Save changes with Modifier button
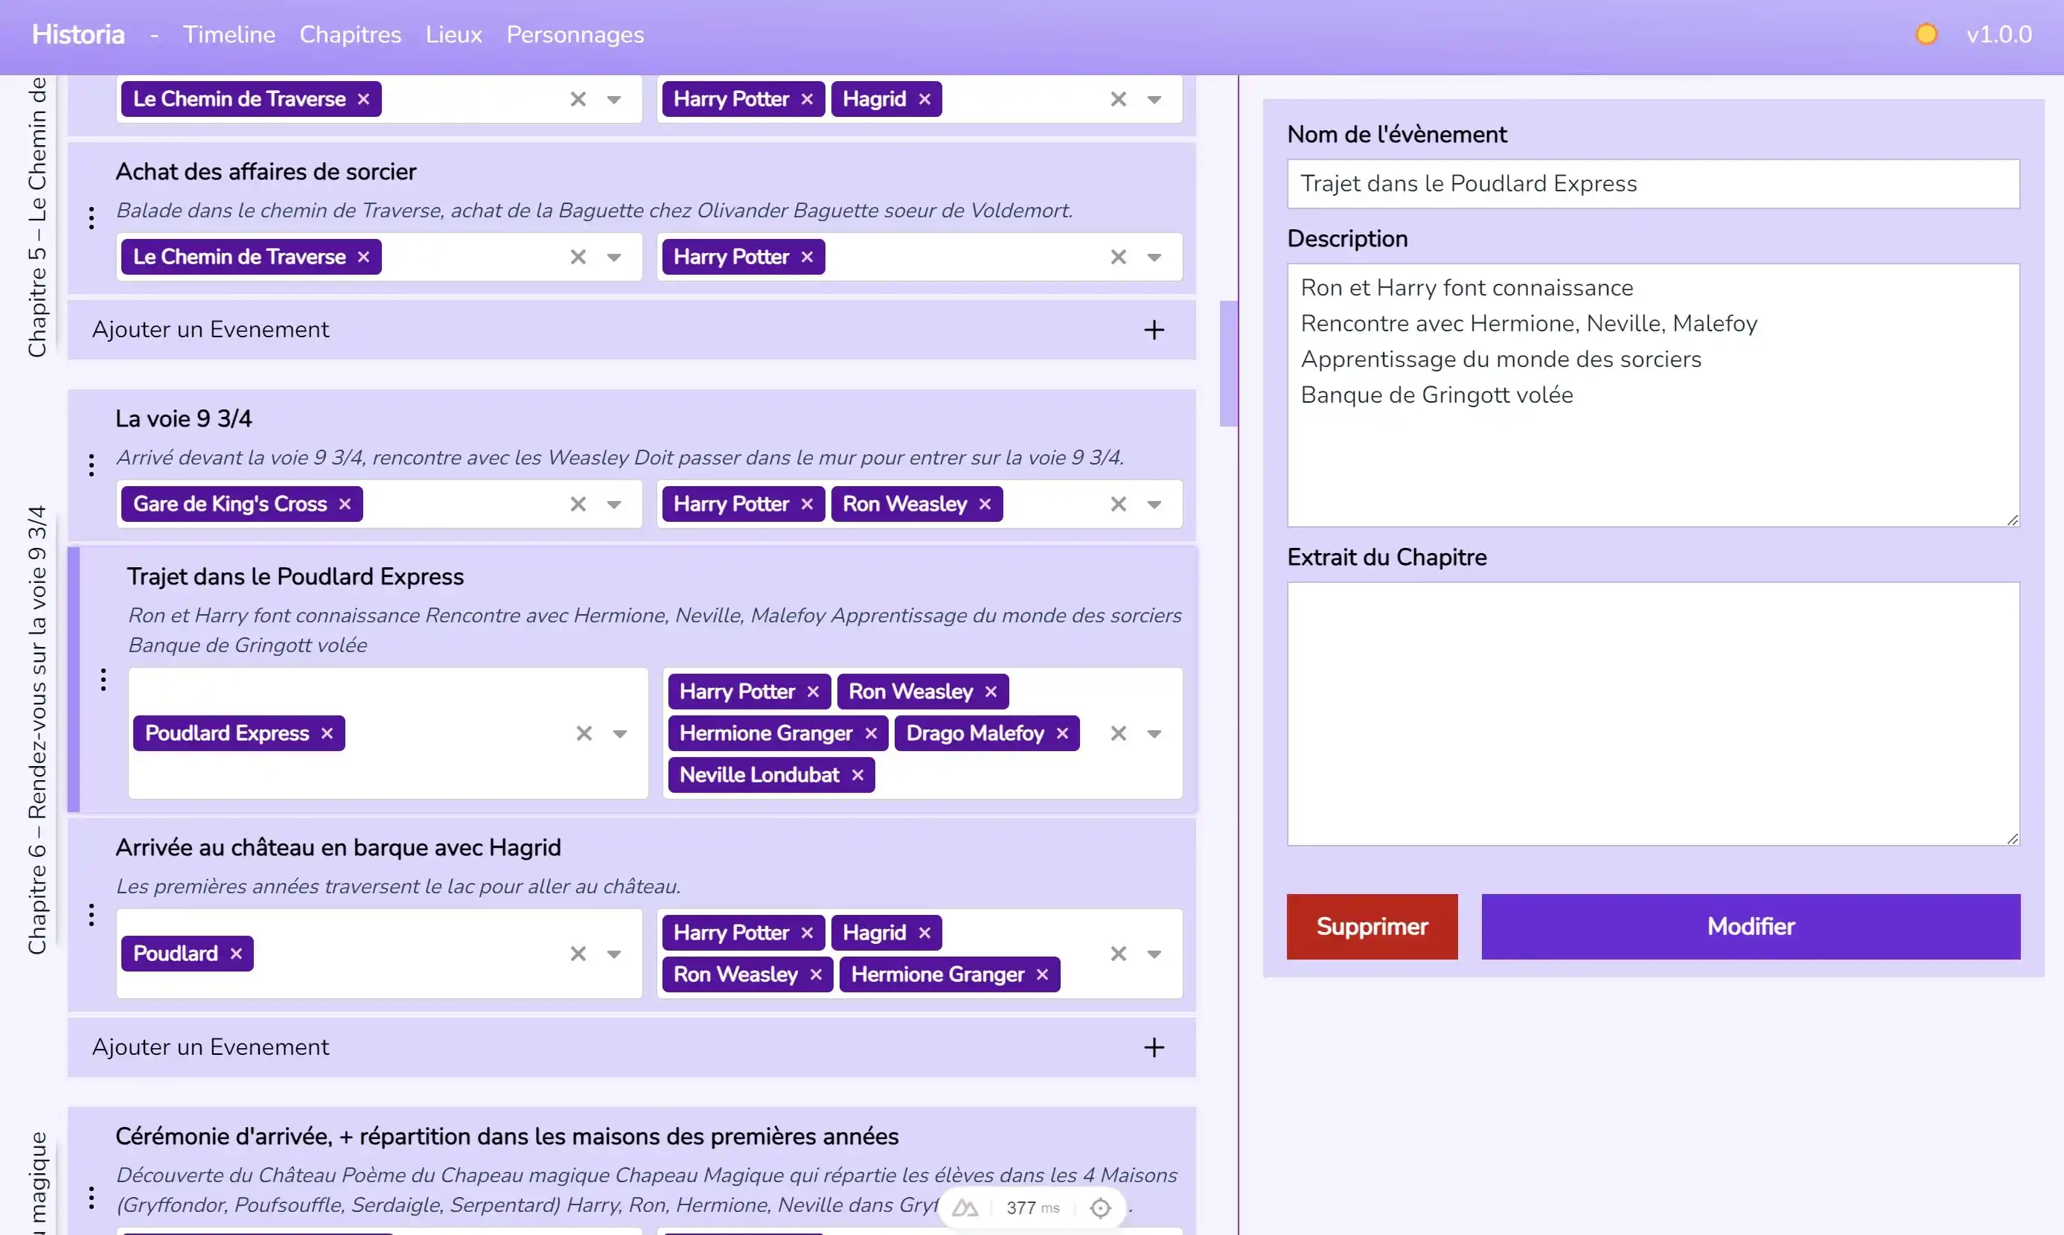 [1751, 927]
